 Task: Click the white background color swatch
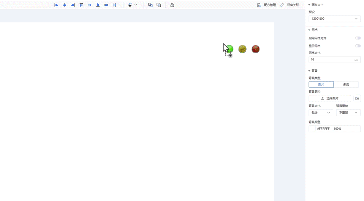tap(312, 129)
